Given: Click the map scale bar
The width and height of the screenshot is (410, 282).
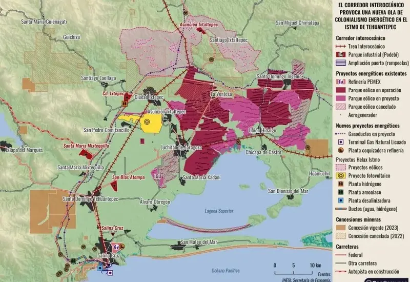Looking at the screenshot, I should [x=294, y=273].
